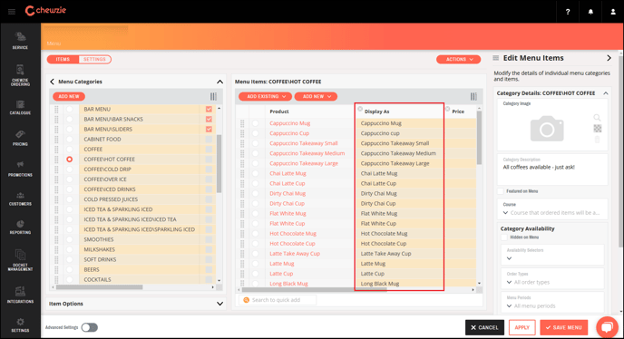The height and width of the screenshot is (339, 624).
Task: Select the Cappuccino Mug row radio
Action: 256,123
